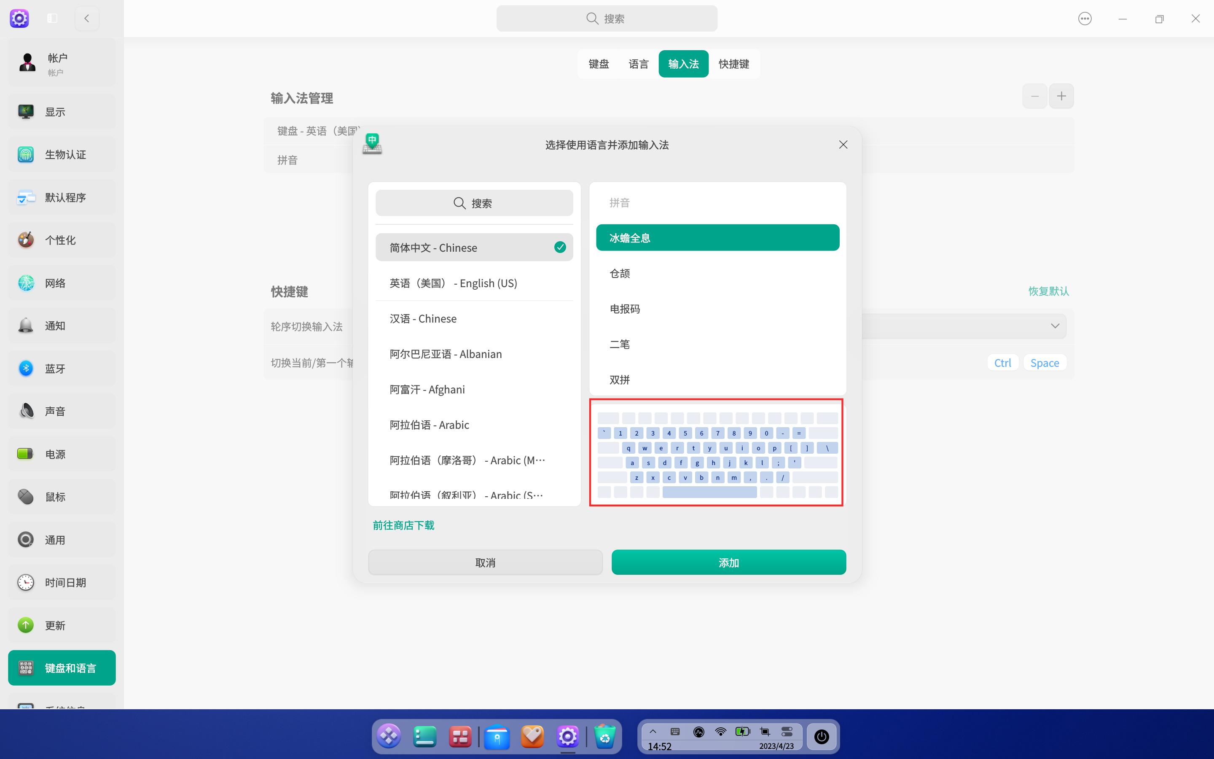Viewport: 1214px width, 759px height.
Task: Click the search field in the language dialog
Action: pyautogui.click(x=473, y=203)
